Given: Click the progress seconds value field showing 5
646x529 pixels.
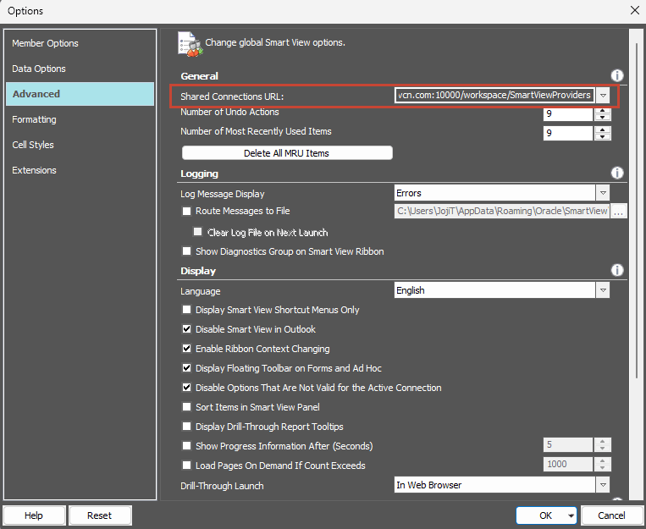Looking at the screenshot, I should tap(568, 444).
